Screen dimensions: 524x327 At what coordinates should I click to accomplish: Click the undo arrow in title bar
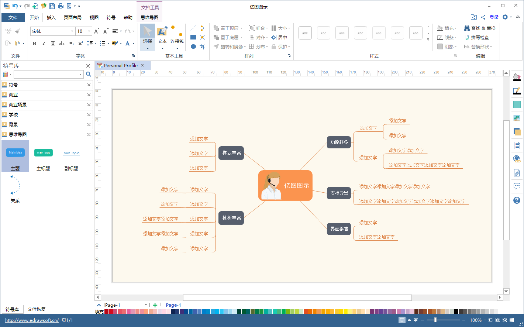click(x=15, y=6)
